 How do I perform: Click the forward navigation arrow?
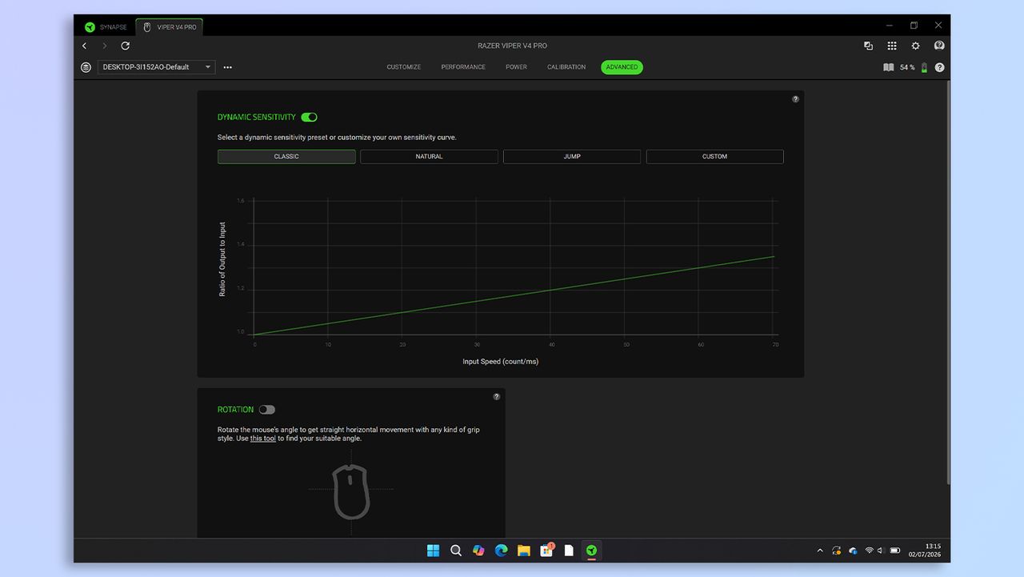tap(104, 46)
